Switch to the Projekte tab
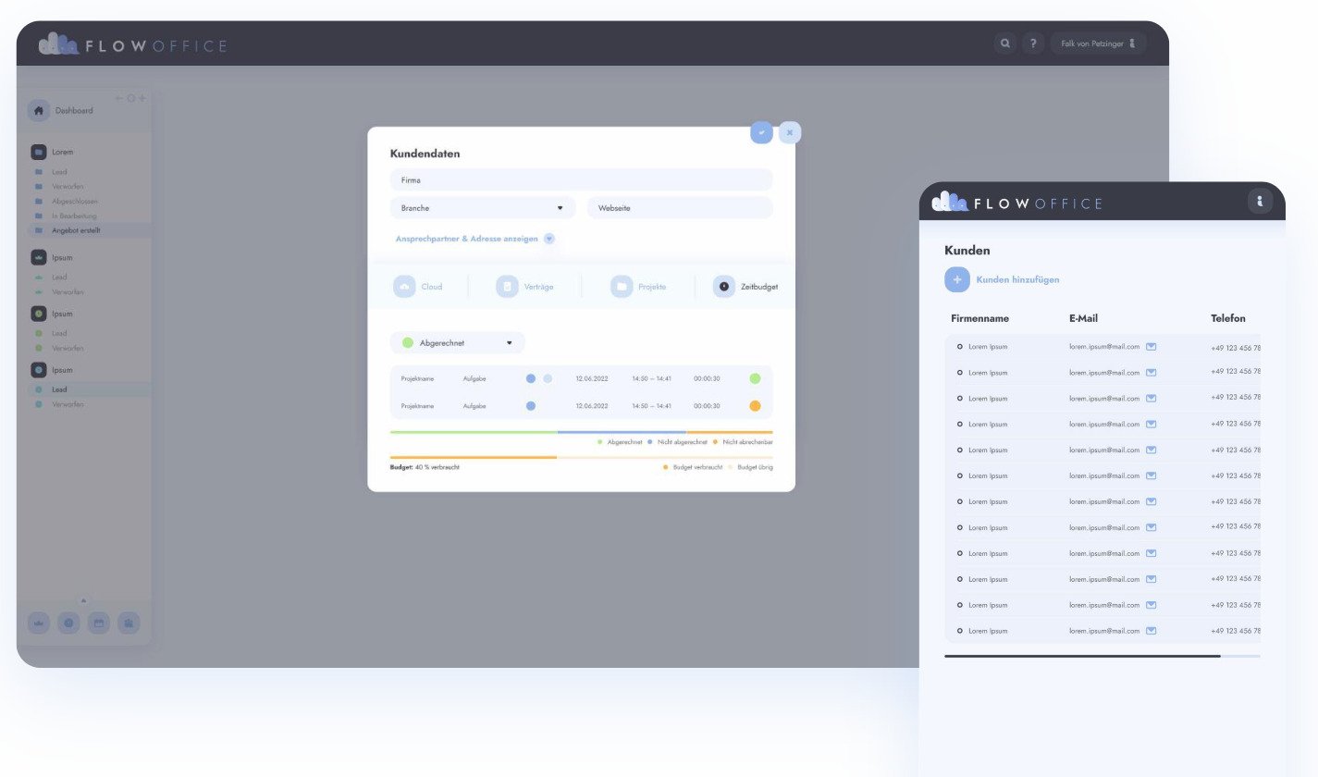This screenshot has height=777, width=1318. pos(638,287)
